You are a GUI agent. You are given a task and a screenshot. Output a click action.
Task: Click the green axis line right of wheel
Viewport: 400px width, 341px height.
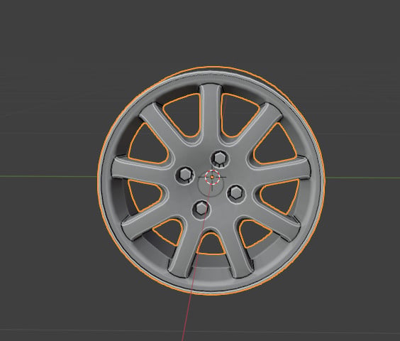click(362, 178)
